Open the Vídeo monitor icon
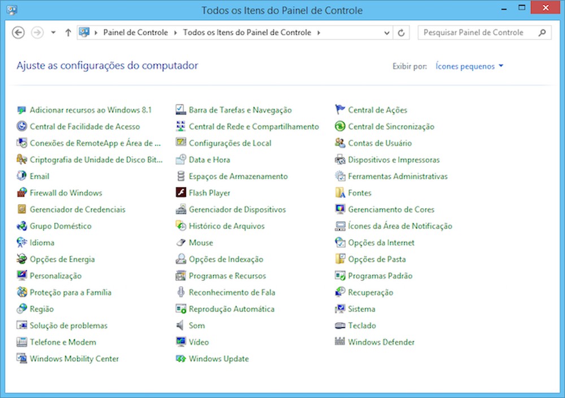This screenshot has width=565, height=398. (x=181, y=342)
